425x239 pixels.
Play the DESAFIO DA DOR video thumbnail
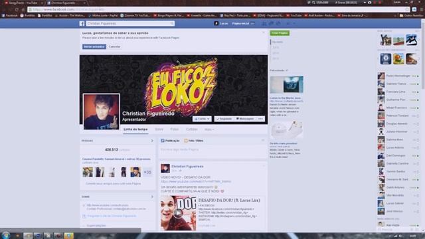pos(178,213)
